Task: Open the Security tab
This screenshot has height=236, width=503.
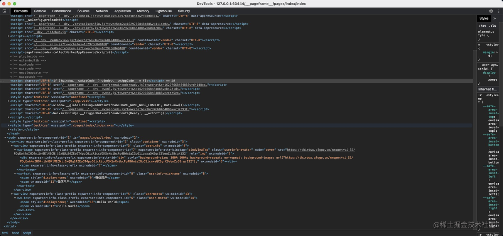Action: point(184,11)
